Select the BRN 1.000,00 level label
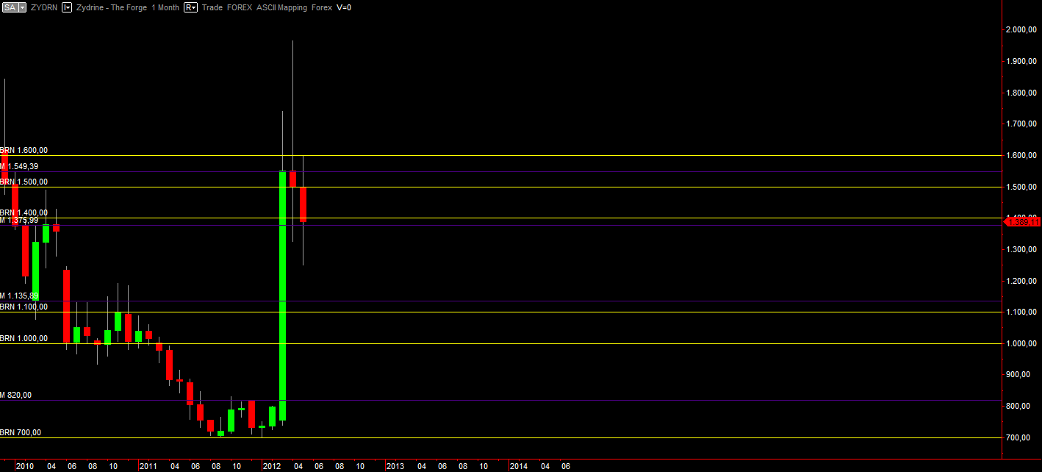The image size is (1042, 472). pyautogui.click(x=24, y=339)
